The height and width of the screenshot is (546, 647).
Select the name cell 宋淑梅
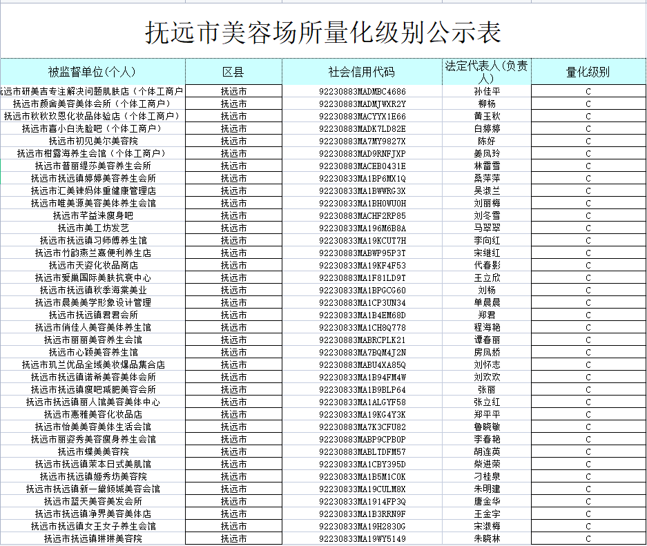click(487, 526)
